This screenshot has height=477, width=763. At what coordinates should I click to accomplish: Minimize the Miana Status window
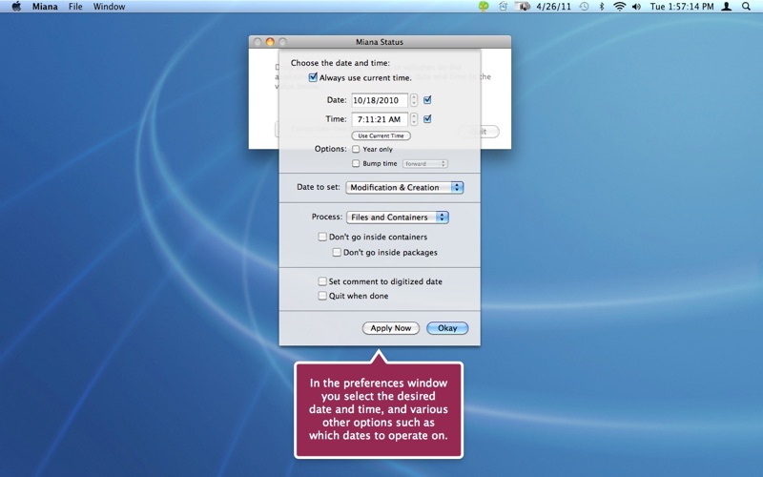pyautogui.click(x=270, y=42)
